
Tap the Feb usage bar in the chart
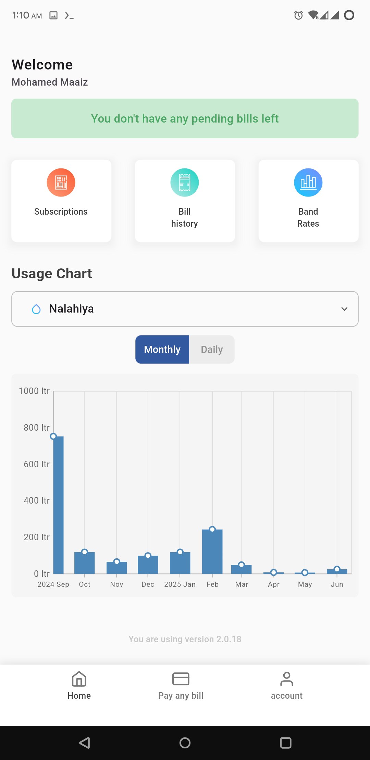tap(212, 551)
